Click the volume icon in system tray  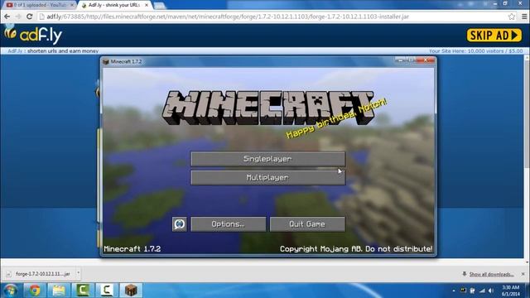pos(491,291)
